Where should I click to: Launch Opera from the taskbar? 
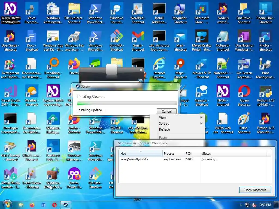coord(54,205)
